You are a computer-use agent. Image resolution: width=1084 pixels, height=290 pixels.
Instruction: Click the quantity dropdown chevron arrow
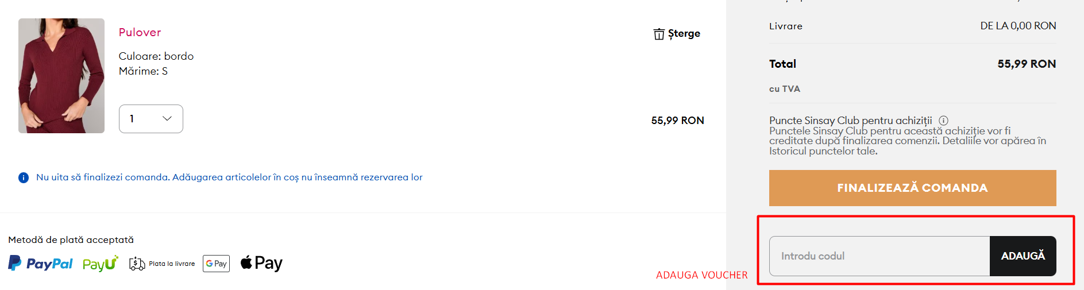click(x=167, y=119)
